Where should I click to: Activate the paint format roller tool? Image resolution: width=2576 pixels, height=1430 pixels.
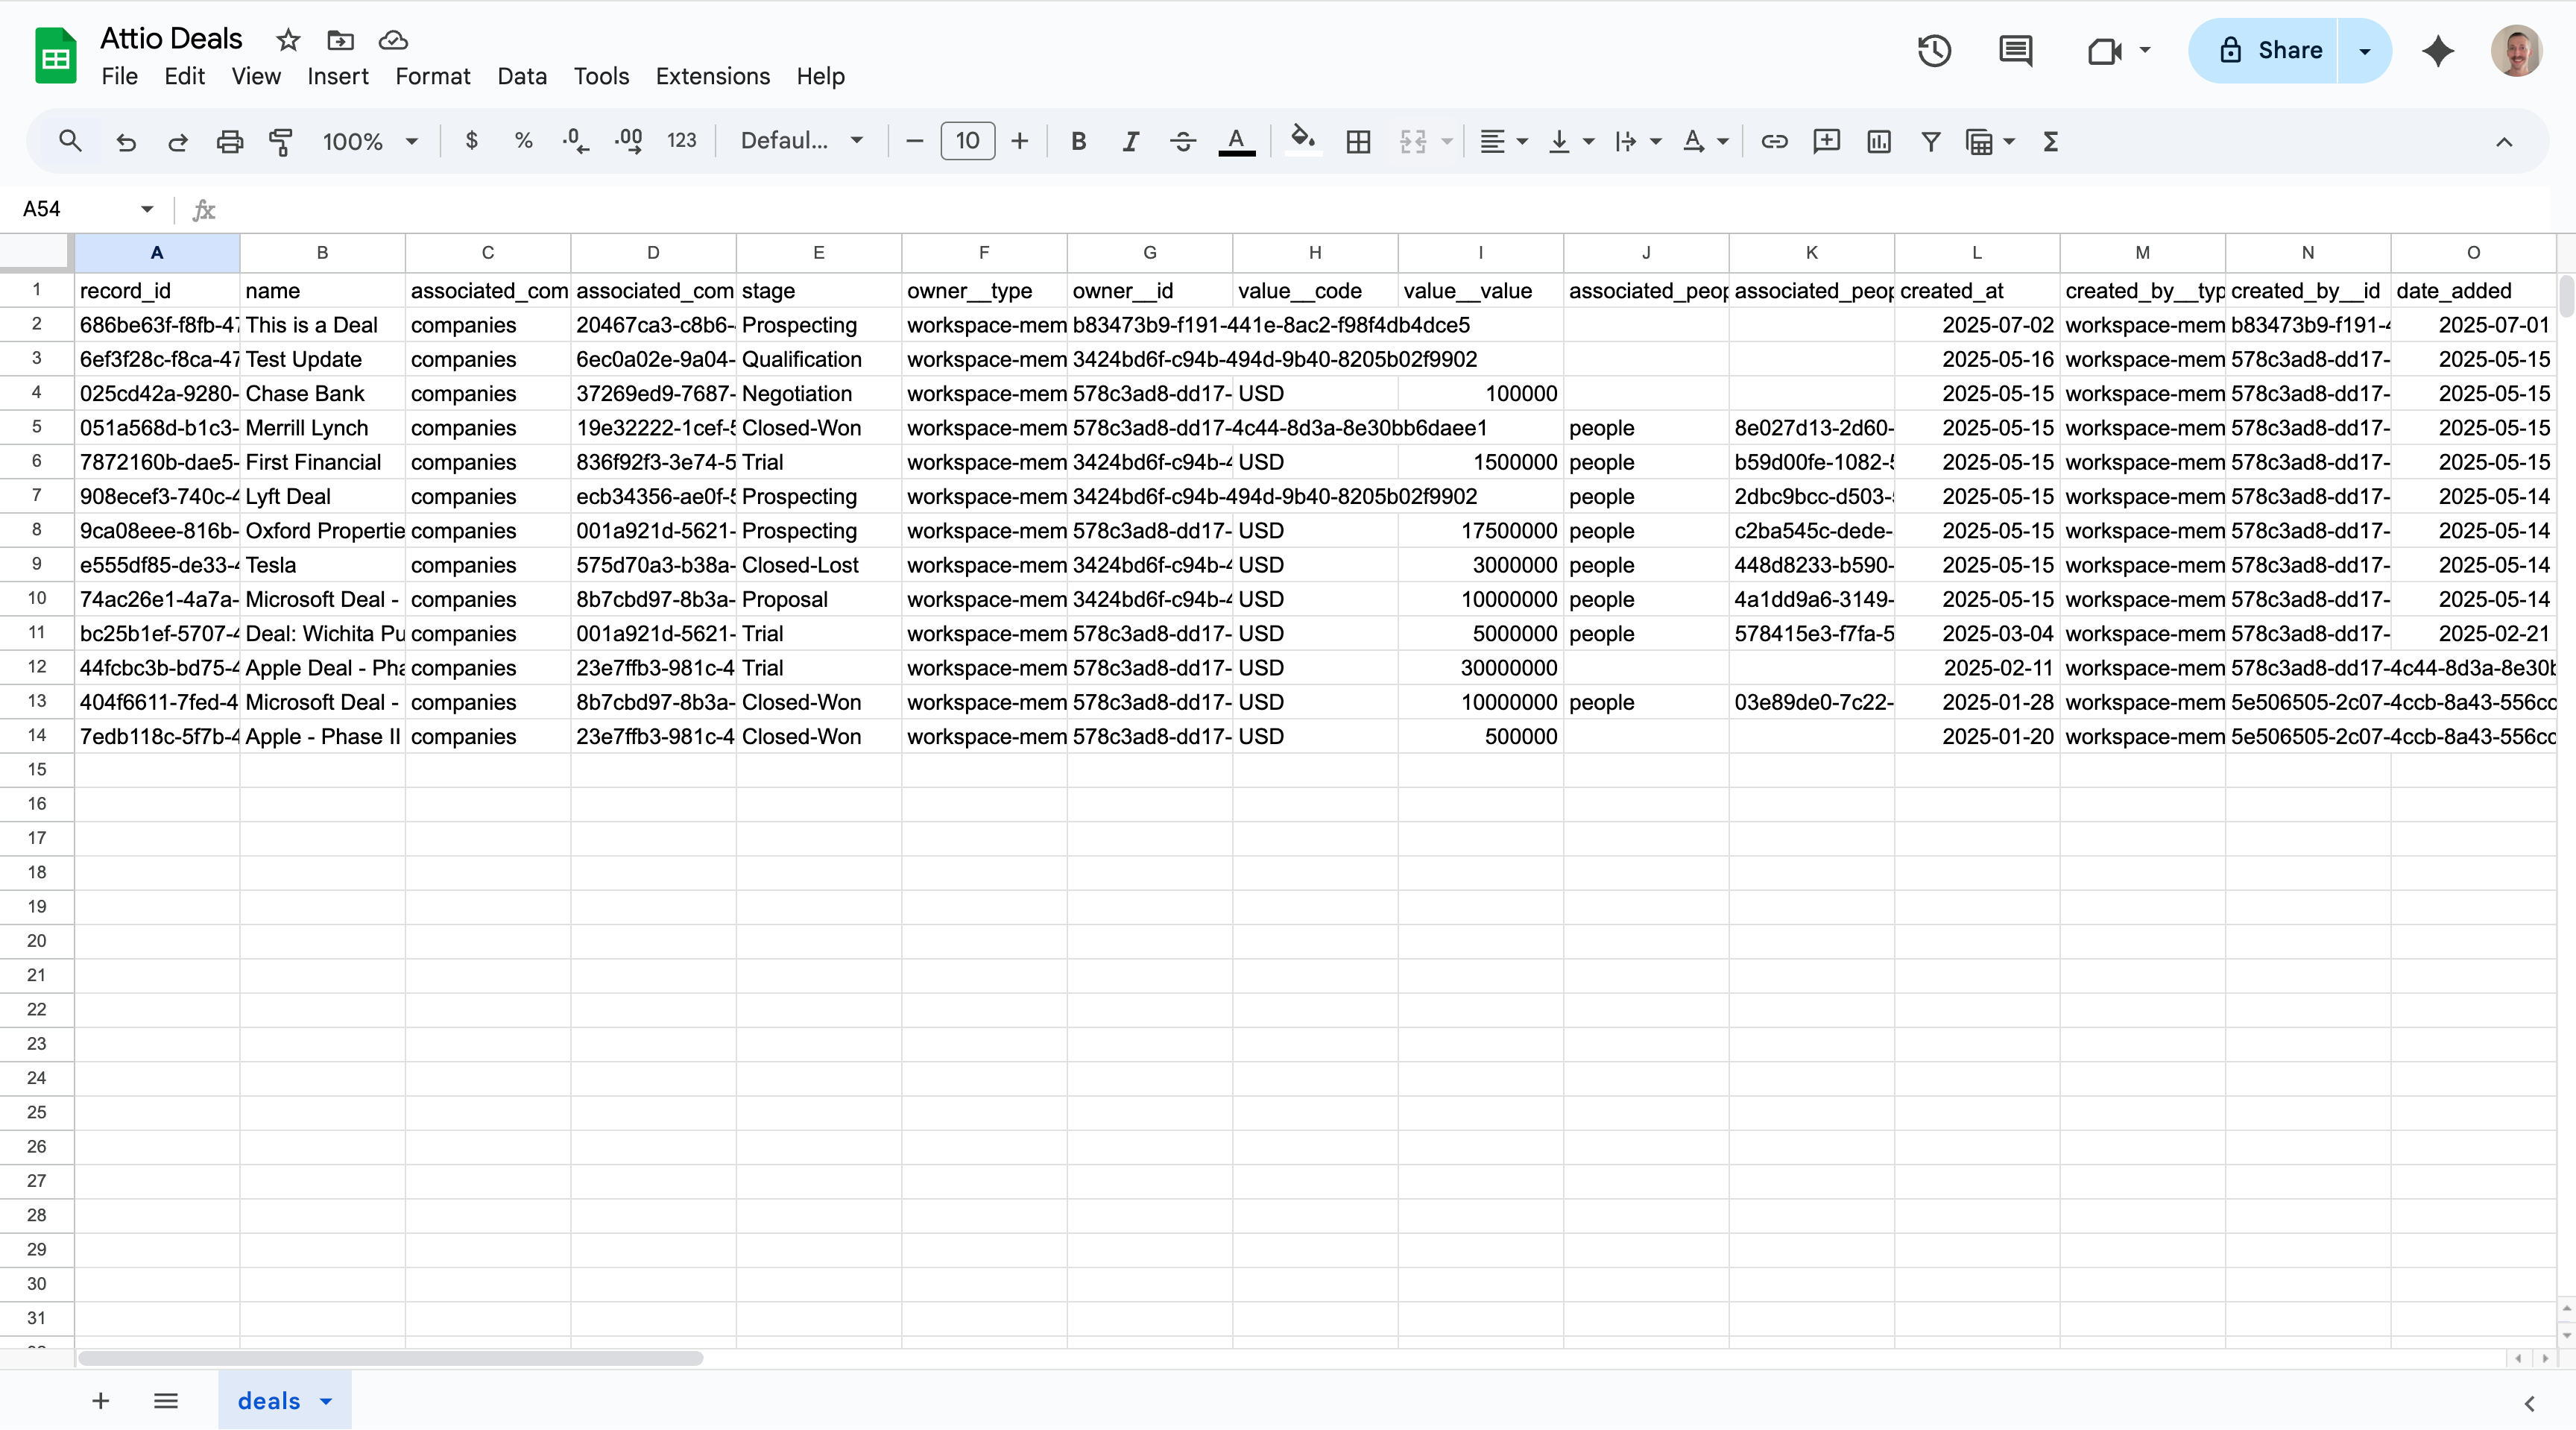pos(281,141)
